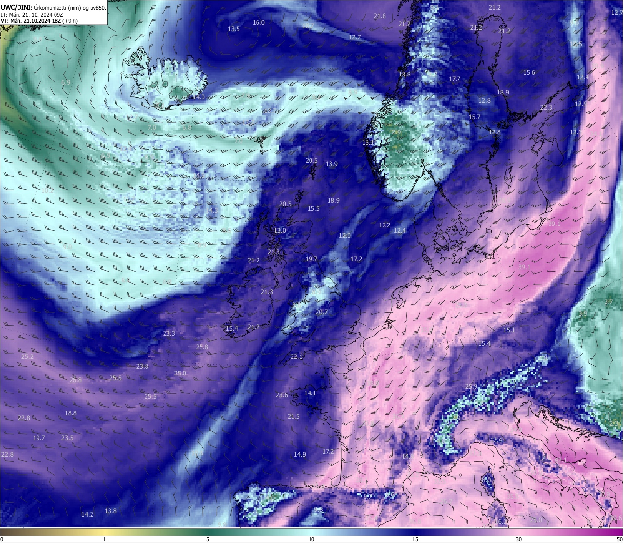
Task: Click the '10' tick on the color scale
Action: coord(311,539)
